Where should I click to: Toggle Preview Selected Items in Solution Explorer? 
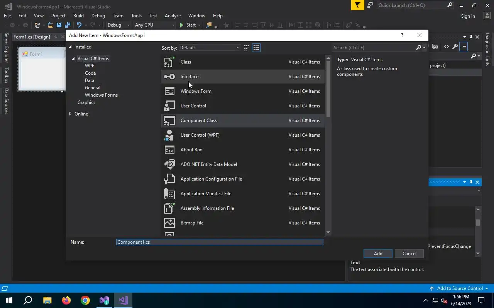tap(464, 47)
